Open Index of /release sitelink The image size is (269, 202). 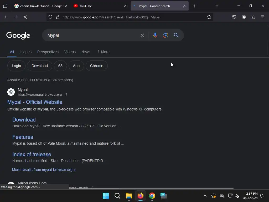[x=32, y=154]
